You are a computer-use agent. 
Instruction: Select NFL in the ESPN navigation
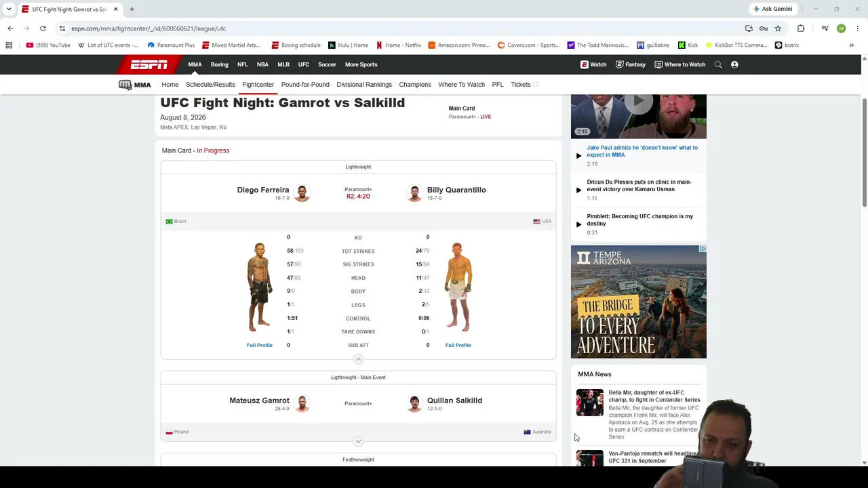pos(242,64)
